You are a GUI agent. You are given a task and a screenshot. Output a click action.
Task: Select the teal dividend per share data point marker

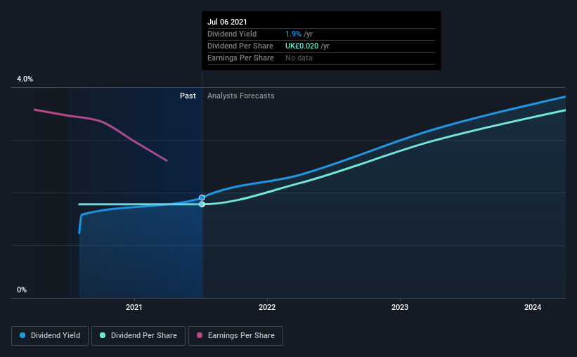(x=202, y=205)
